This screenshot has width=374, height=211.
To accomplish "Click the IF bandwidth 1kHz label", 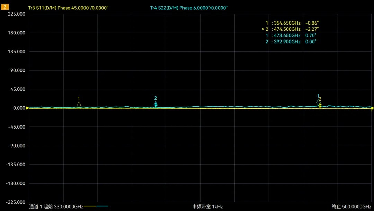I will (x=207, y=206).
